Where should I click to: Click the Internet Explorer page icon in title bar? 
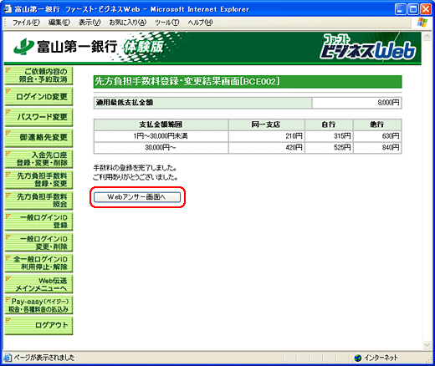pyautogui.click(x=8, y=9)
